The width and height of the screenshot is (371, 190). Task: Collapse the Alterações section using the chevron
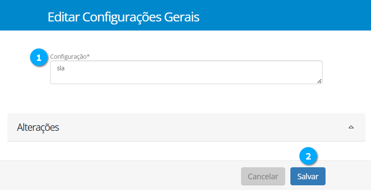(351, 127)
